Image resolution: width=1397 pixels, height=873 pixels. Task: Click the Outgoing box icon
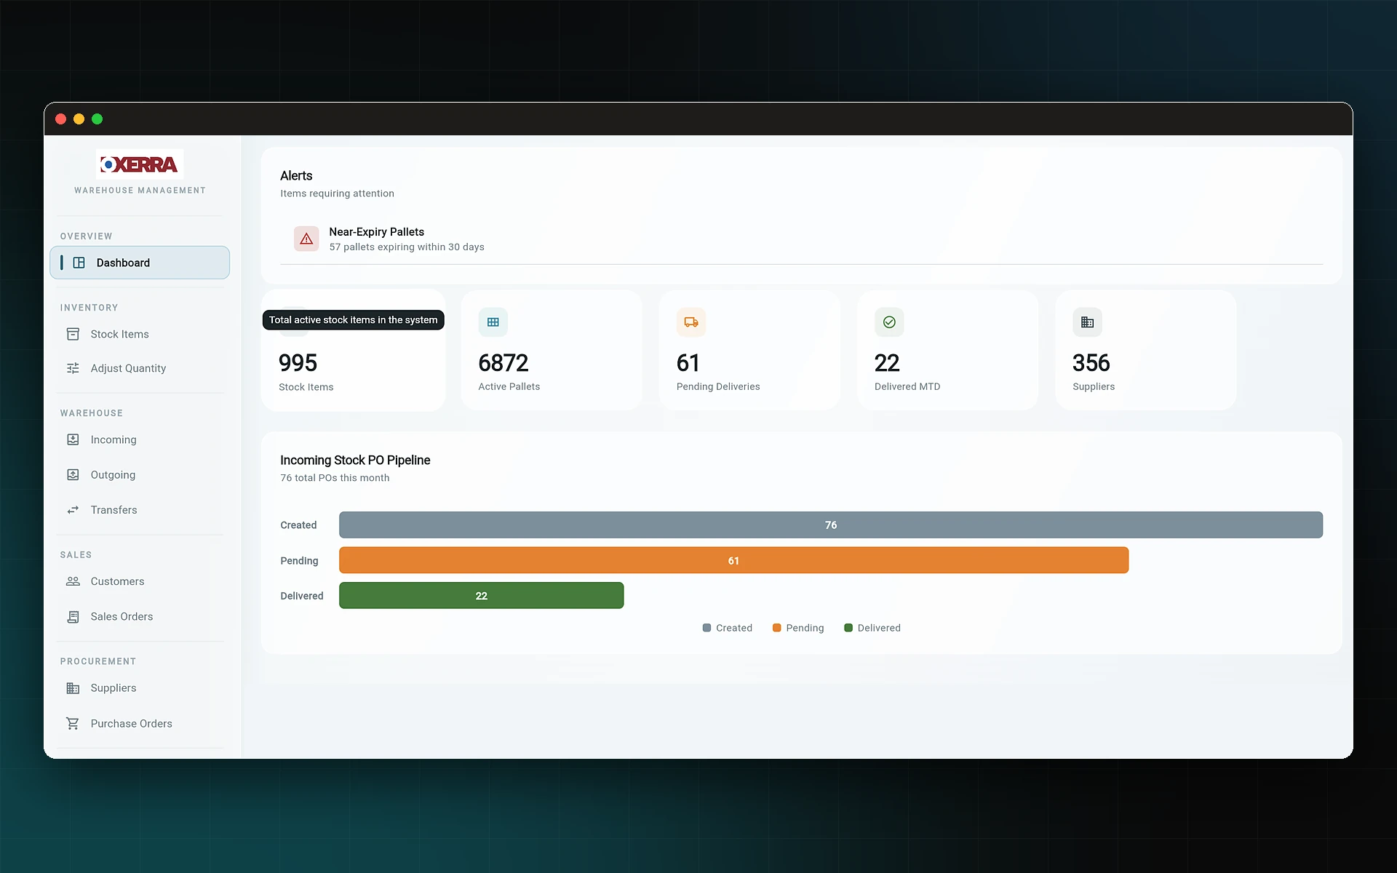point(73,474)
